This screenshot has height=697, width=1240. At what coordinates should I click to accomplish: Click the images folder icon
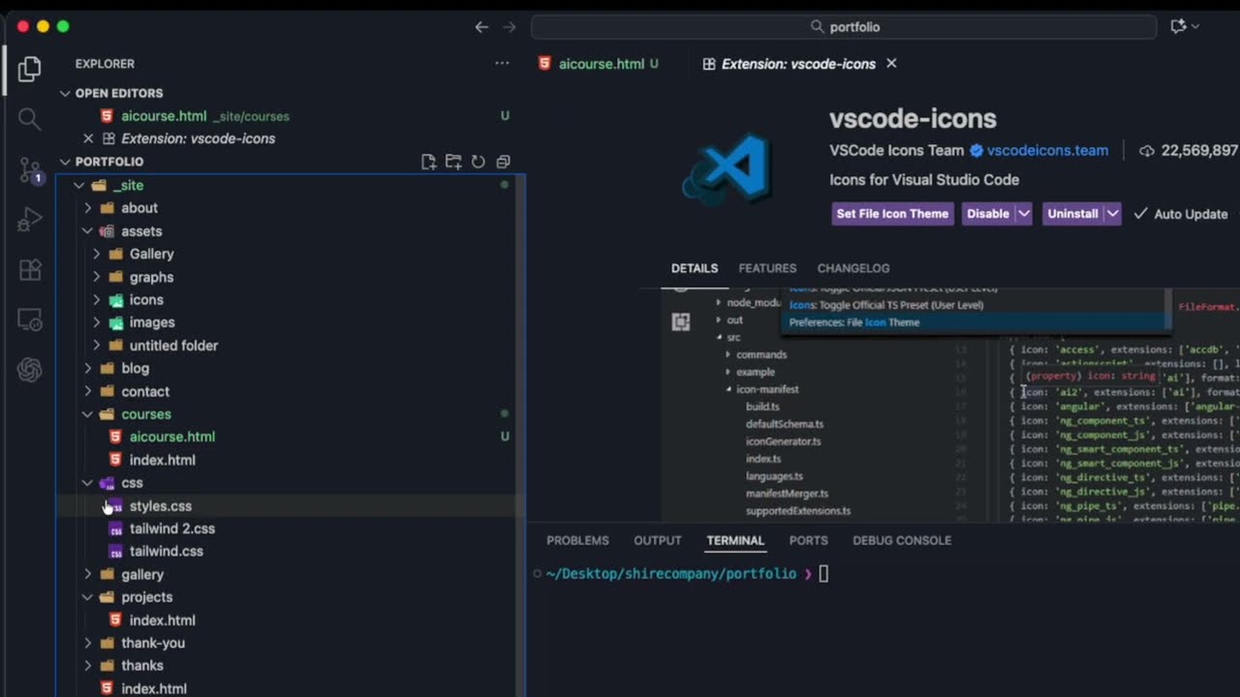tap(116, 322)
